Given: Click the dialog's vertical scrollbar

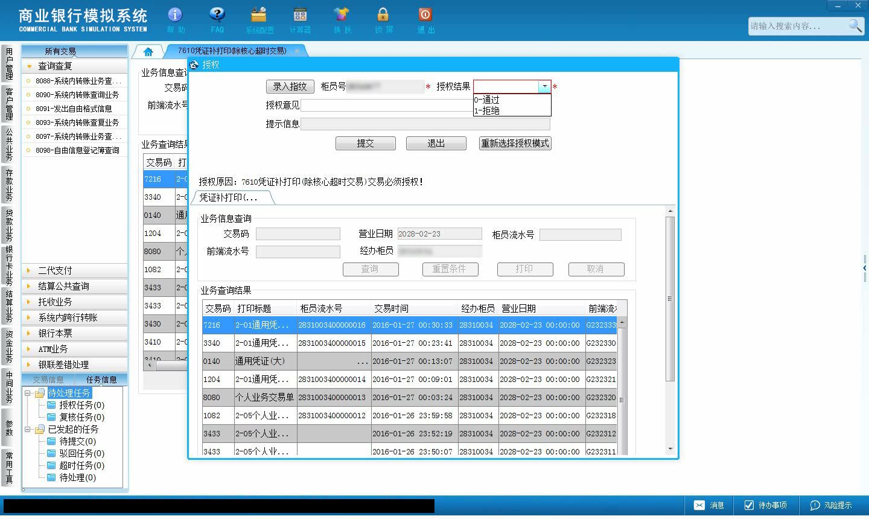Looking at the screenshot, I should (670, 330).
